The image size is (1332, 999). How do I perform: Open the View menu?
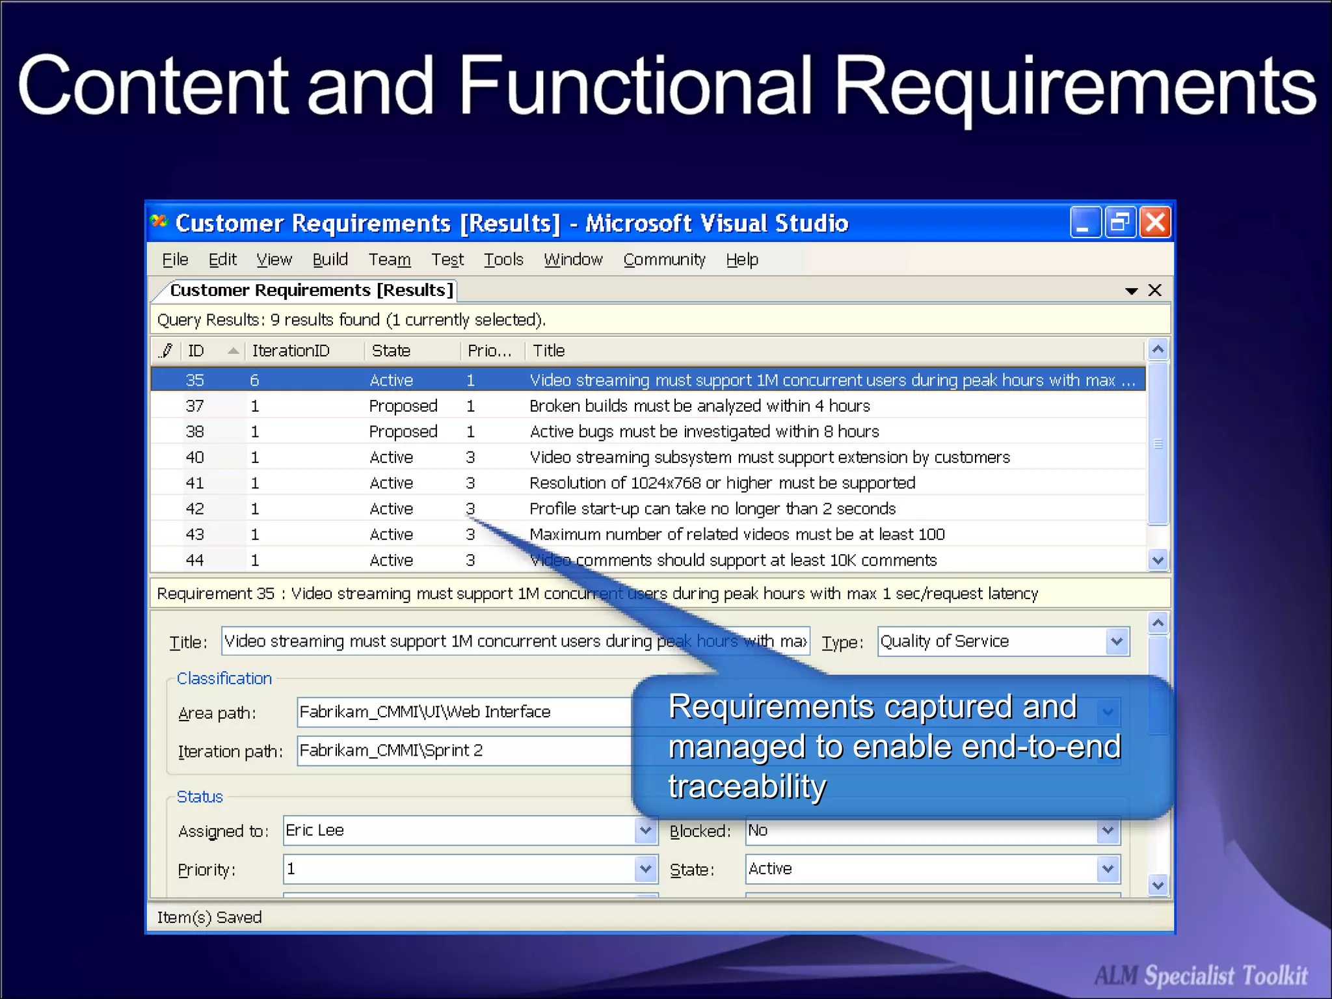pos(274,260)
